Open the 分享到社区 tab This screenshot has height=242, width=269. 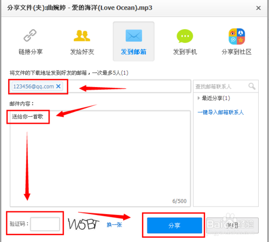click(x=237, y=52)
